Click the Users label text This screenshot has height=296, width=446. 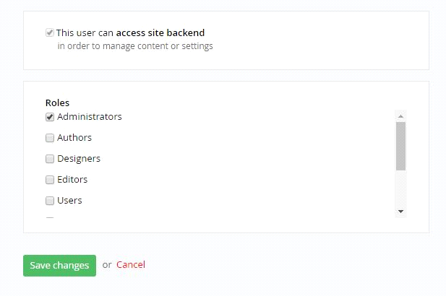[69, 200]
